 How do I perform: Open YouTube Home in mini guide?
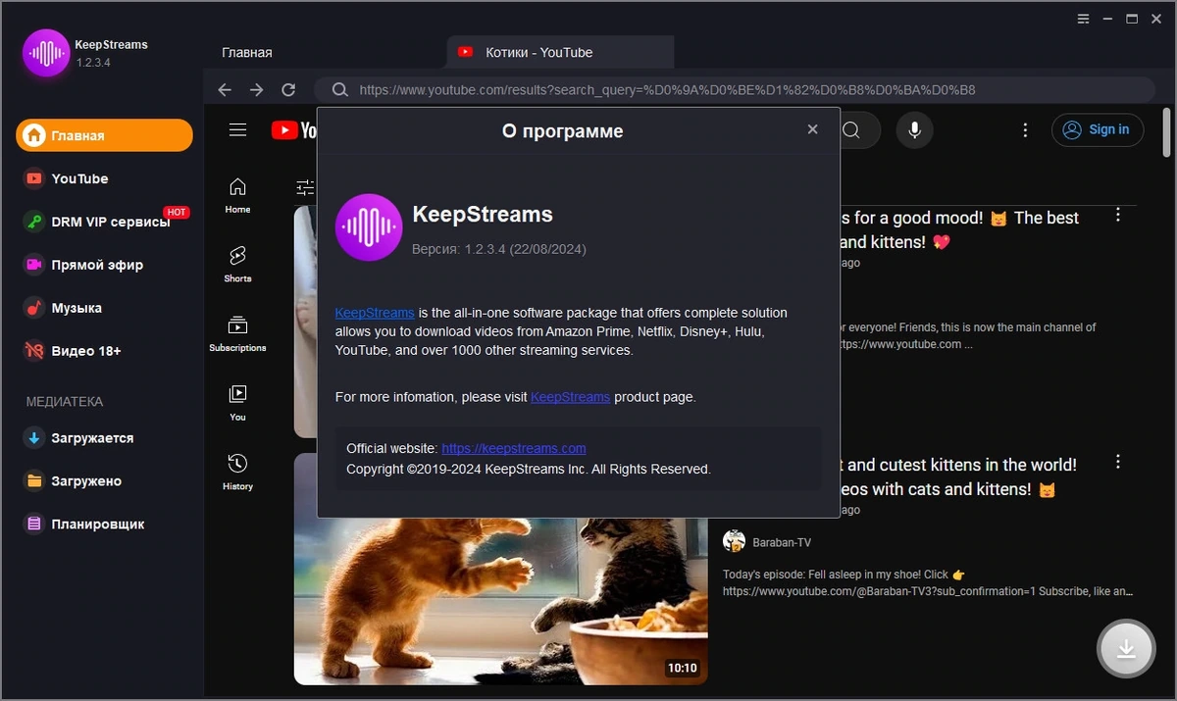pos(237,196)
